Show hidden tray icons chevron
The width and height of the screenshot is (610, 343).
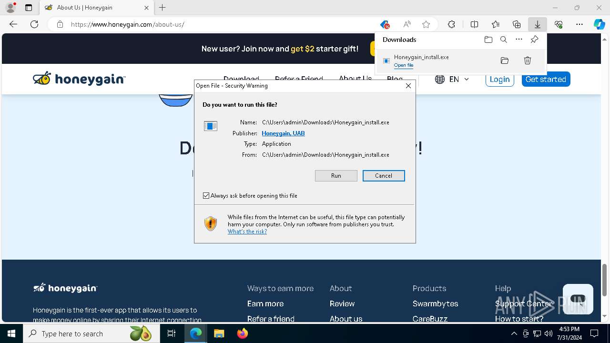click(514, 333)
